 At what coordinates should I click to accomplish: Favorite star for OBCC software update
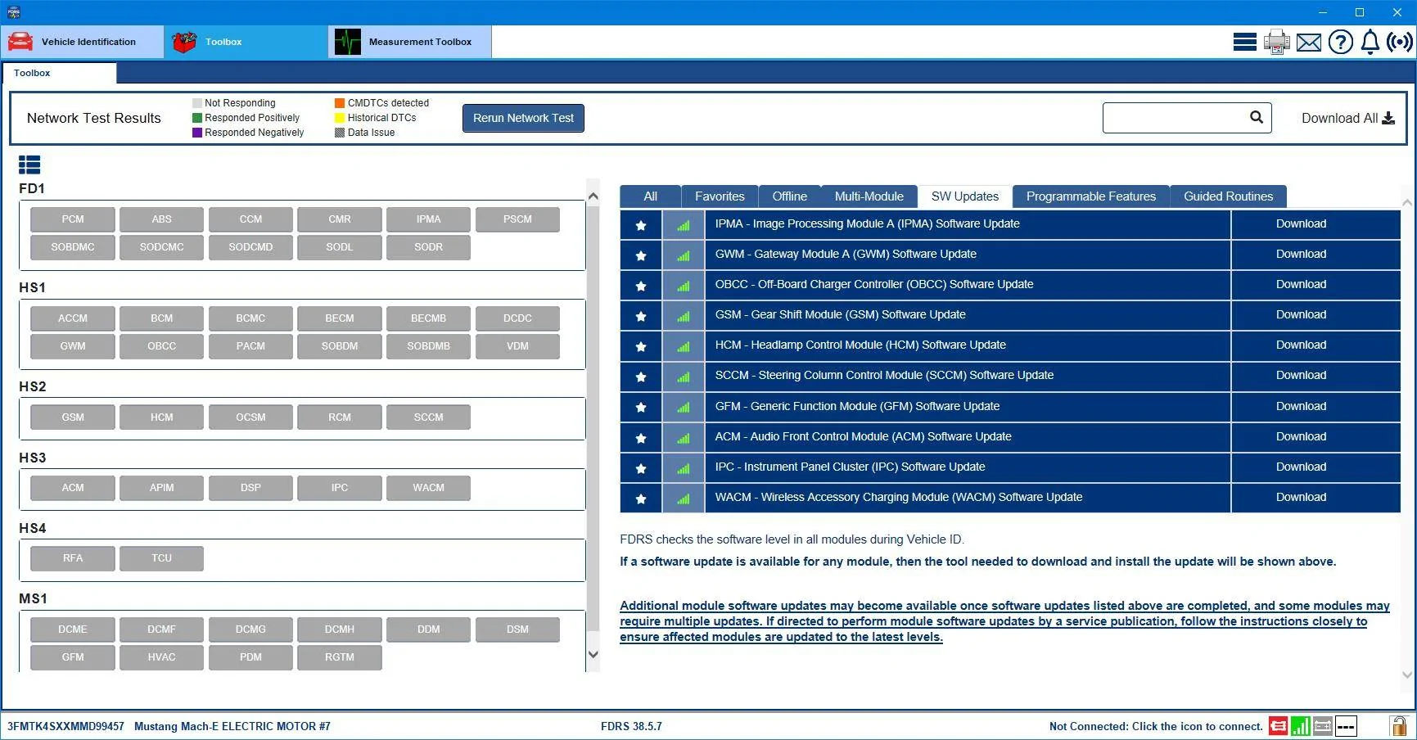click(641, 285)
